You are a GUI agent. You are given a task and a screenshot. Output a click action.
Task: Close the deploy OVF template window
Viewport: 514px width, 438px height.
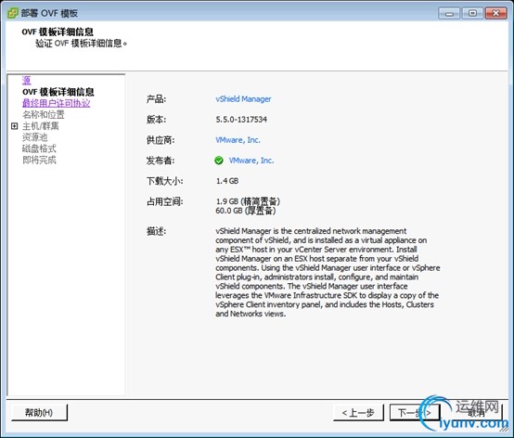(495, 13)
